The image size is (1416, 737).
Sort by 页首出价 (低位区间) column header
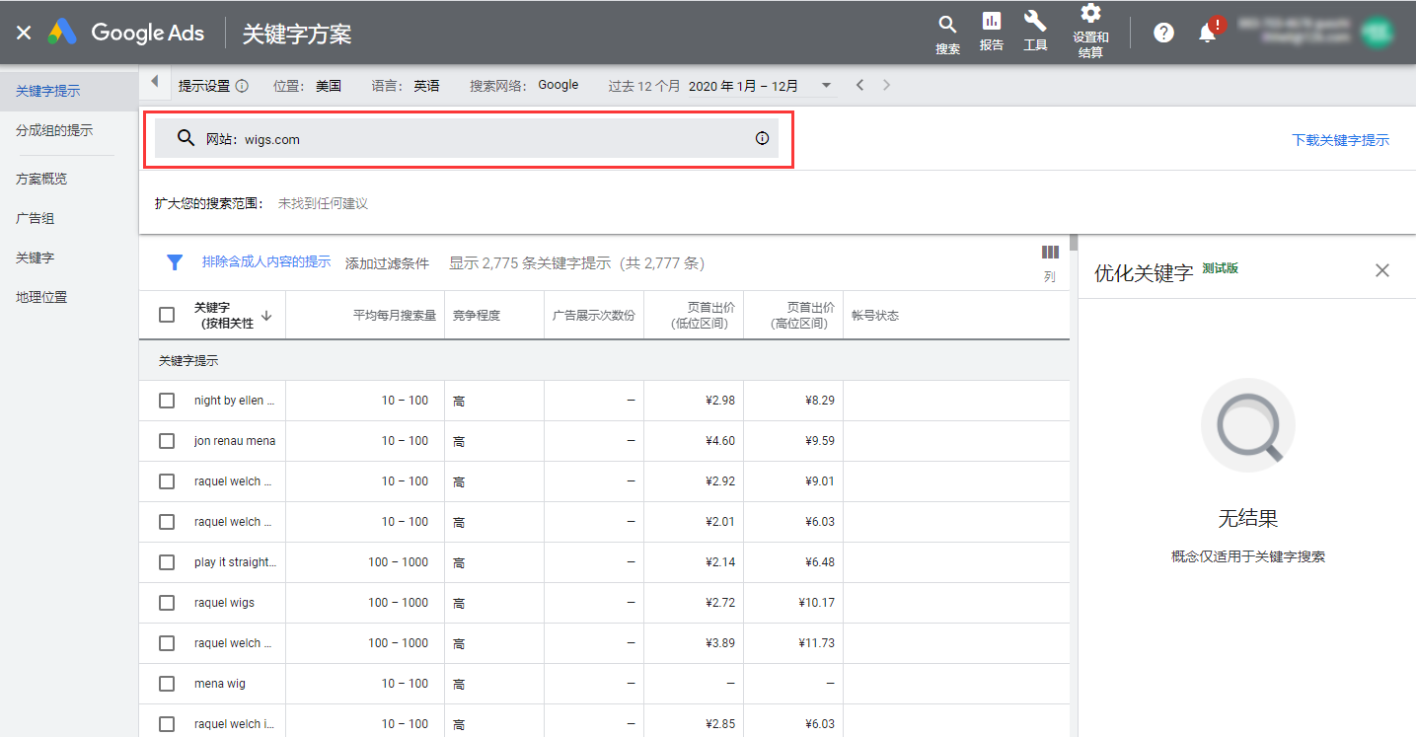(703, 316)
